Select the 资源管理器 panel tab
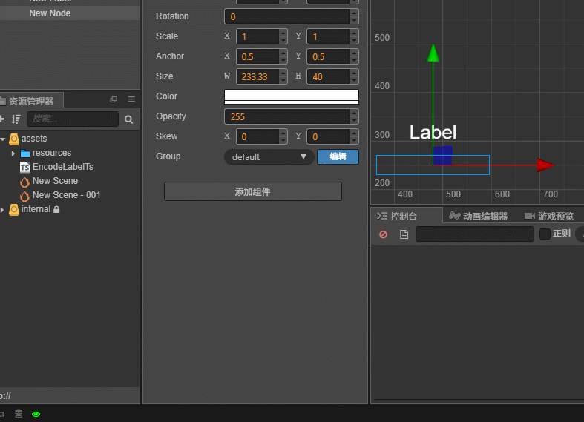 pos(31,101)
